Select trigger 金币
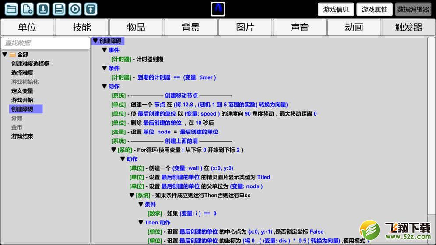The image size is (436, 245). click(x=17, y=127)
